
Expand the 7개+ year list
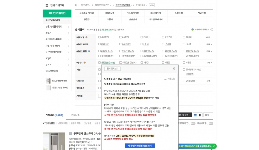(209, 81)
